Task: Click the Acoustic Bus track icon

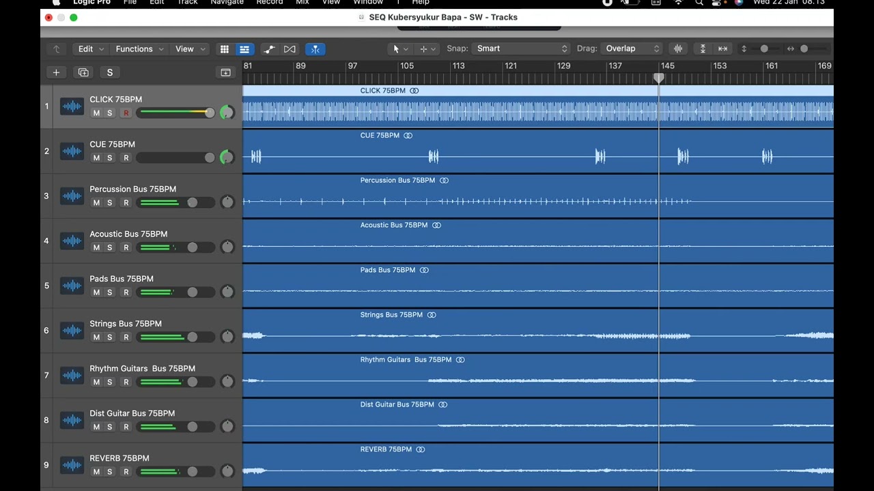Action: 72,241
